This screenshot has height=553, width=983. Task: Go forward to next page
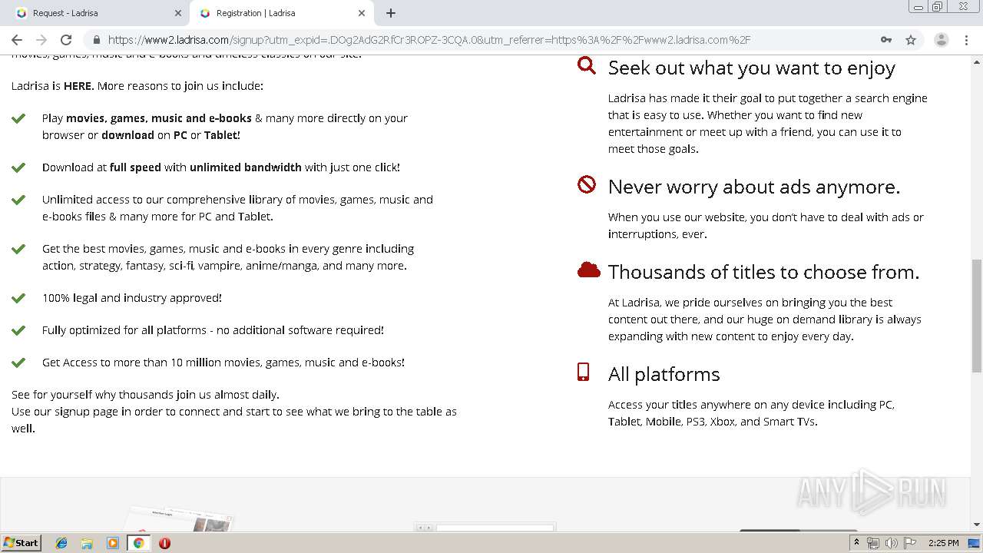point(41,40)
